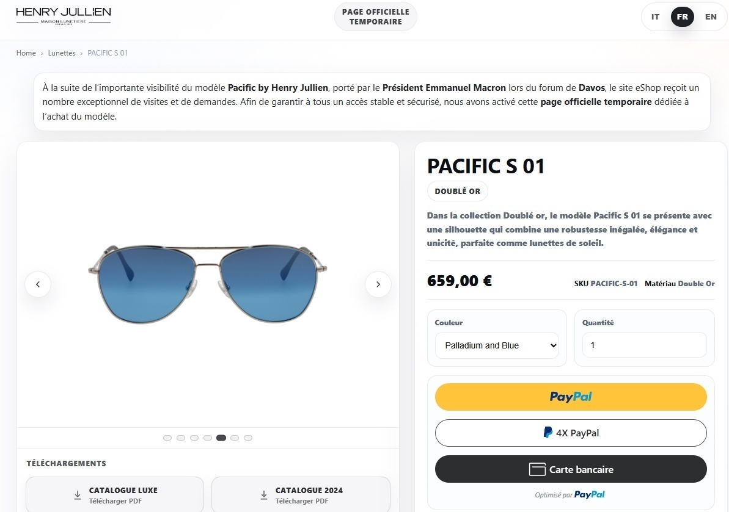Click the Catalogue Luxe download icon
Screen dimensions: 729x512
tap(78, 495)
